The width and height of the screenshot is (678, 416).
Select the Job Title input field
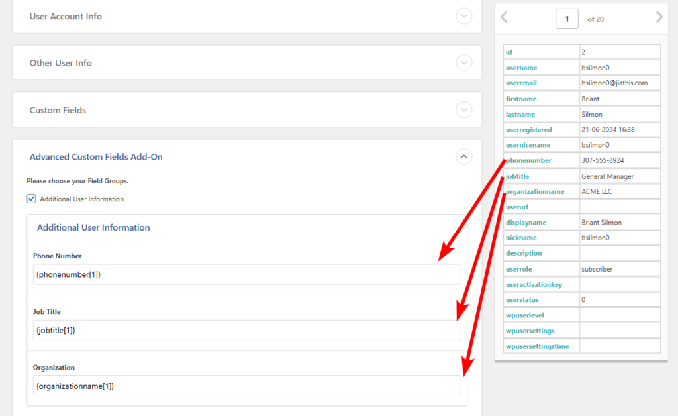pos(247,329)
